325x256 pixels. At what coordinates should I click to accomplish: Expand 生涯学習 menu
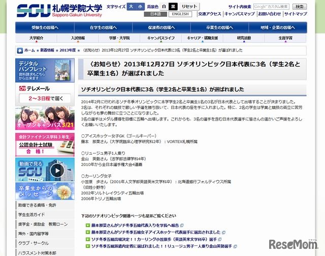(x=285, y=38)
